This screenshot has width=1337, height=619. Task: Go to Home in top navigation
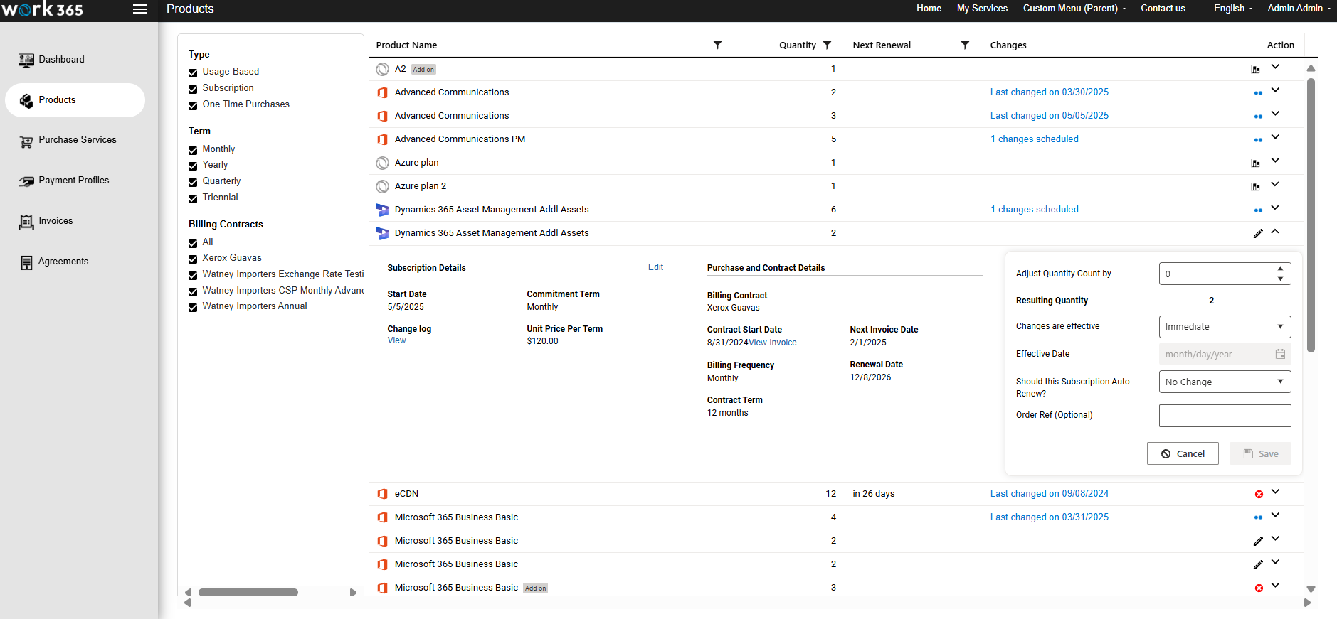coord(929,9)
